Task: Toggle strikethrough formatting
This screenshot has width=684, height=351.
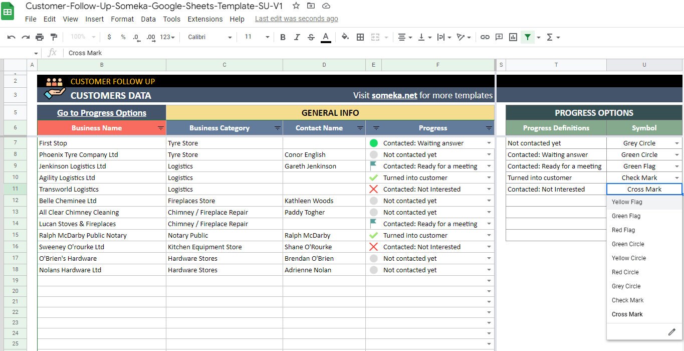Action: coord(310,37)
